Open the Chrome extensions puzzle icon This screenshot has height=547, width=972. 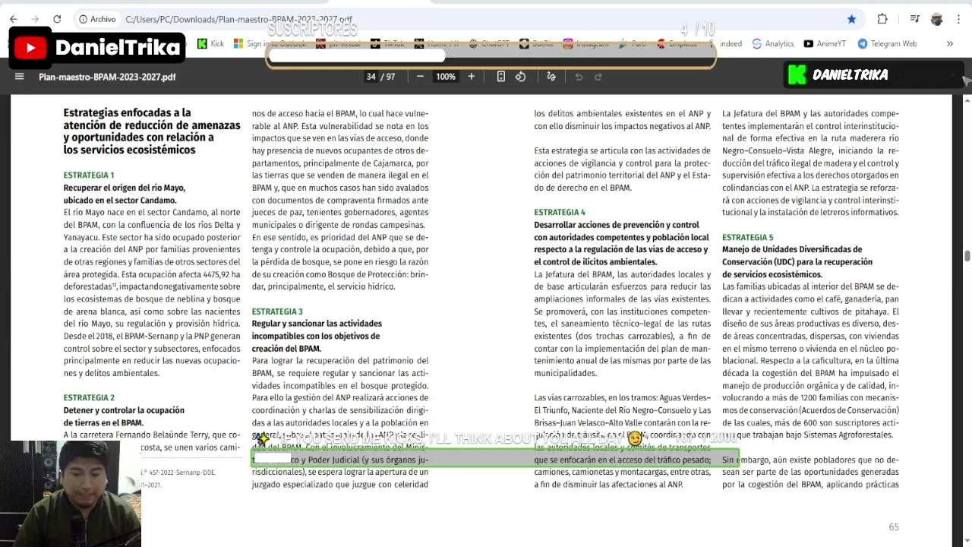tap(882, 19)
